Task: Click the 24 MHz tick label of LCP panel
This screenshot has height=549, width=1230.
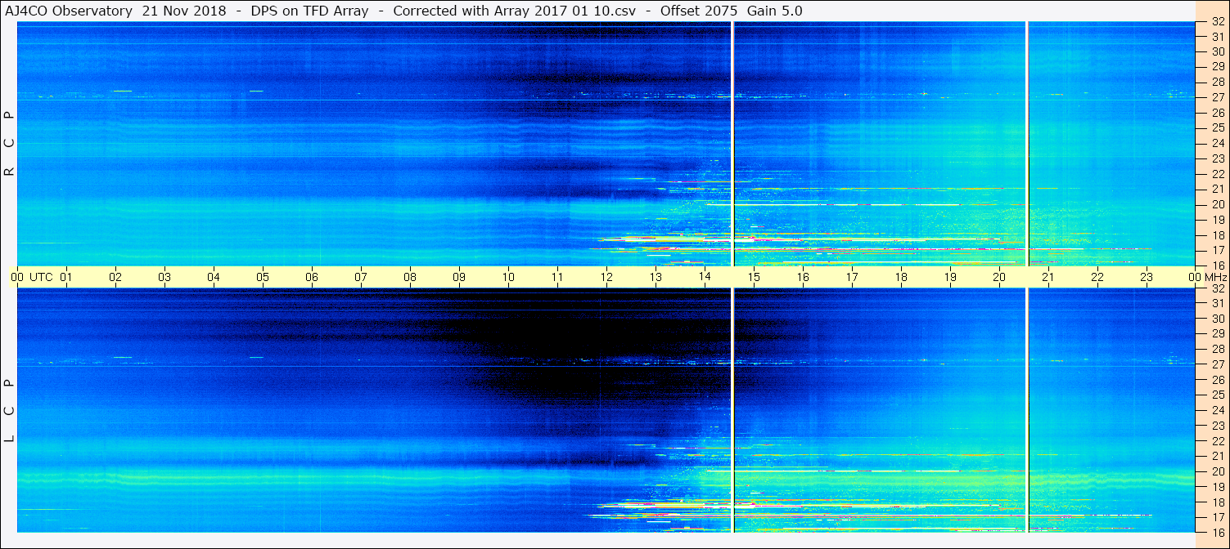Action: coord(1217,410)
